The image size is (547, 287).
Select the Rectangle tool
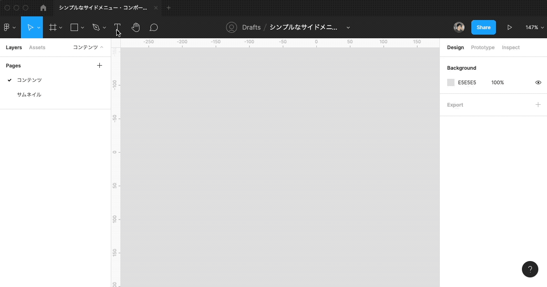[x=74, y=27]
